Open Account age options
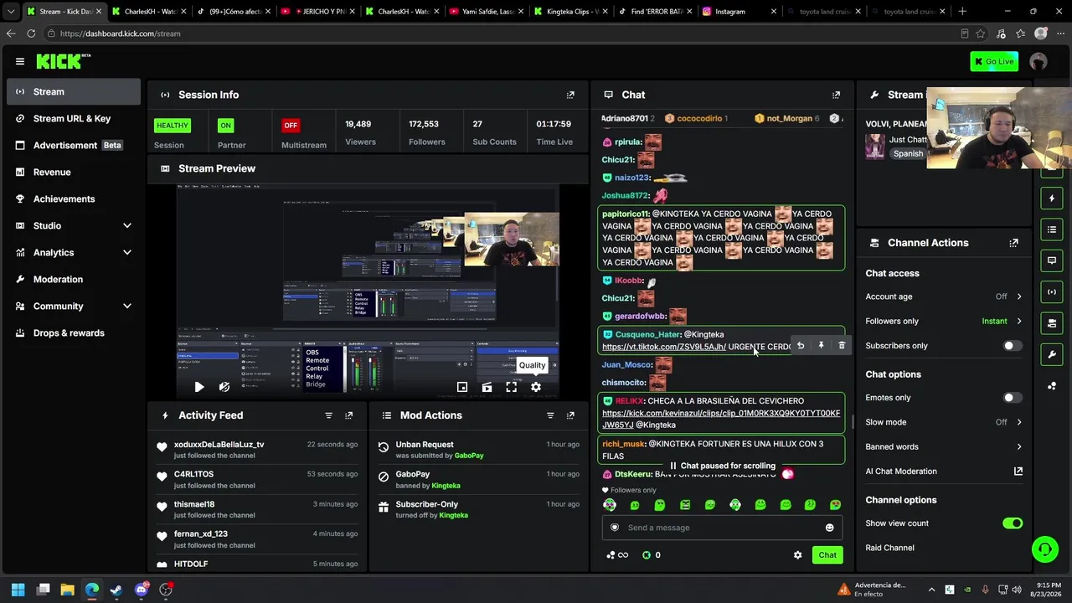This screenshot has width=1072, height=603. pyautogui.click(x=944, y=296)
